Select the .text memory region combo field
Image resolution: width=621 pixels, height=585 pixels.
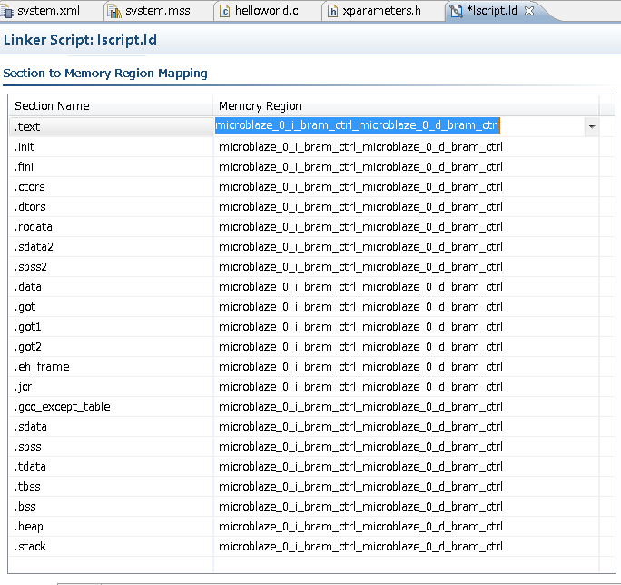pos(357,126)
